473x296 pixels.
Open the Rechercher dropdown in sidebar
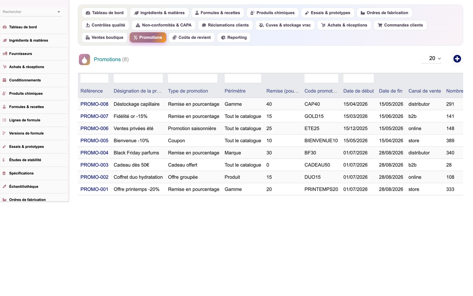[31, 12]
